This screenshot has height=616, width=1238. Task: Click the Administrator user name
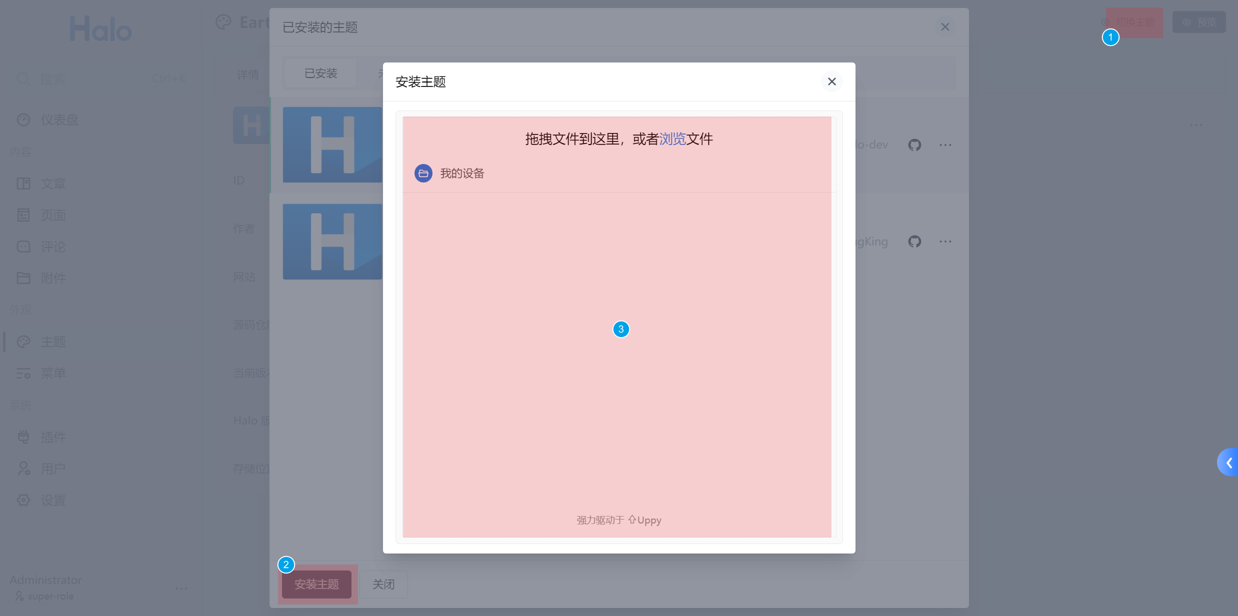(x=45, y=580)
